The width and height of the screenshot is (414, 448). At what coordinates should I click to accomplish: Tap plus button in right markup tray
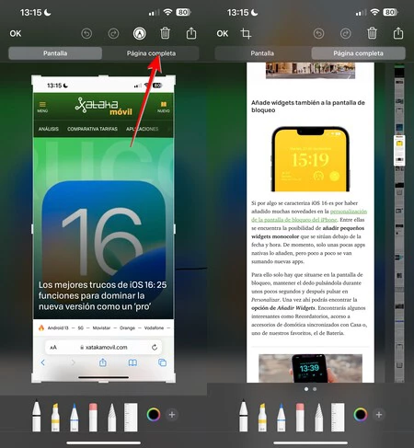point(379,415)
